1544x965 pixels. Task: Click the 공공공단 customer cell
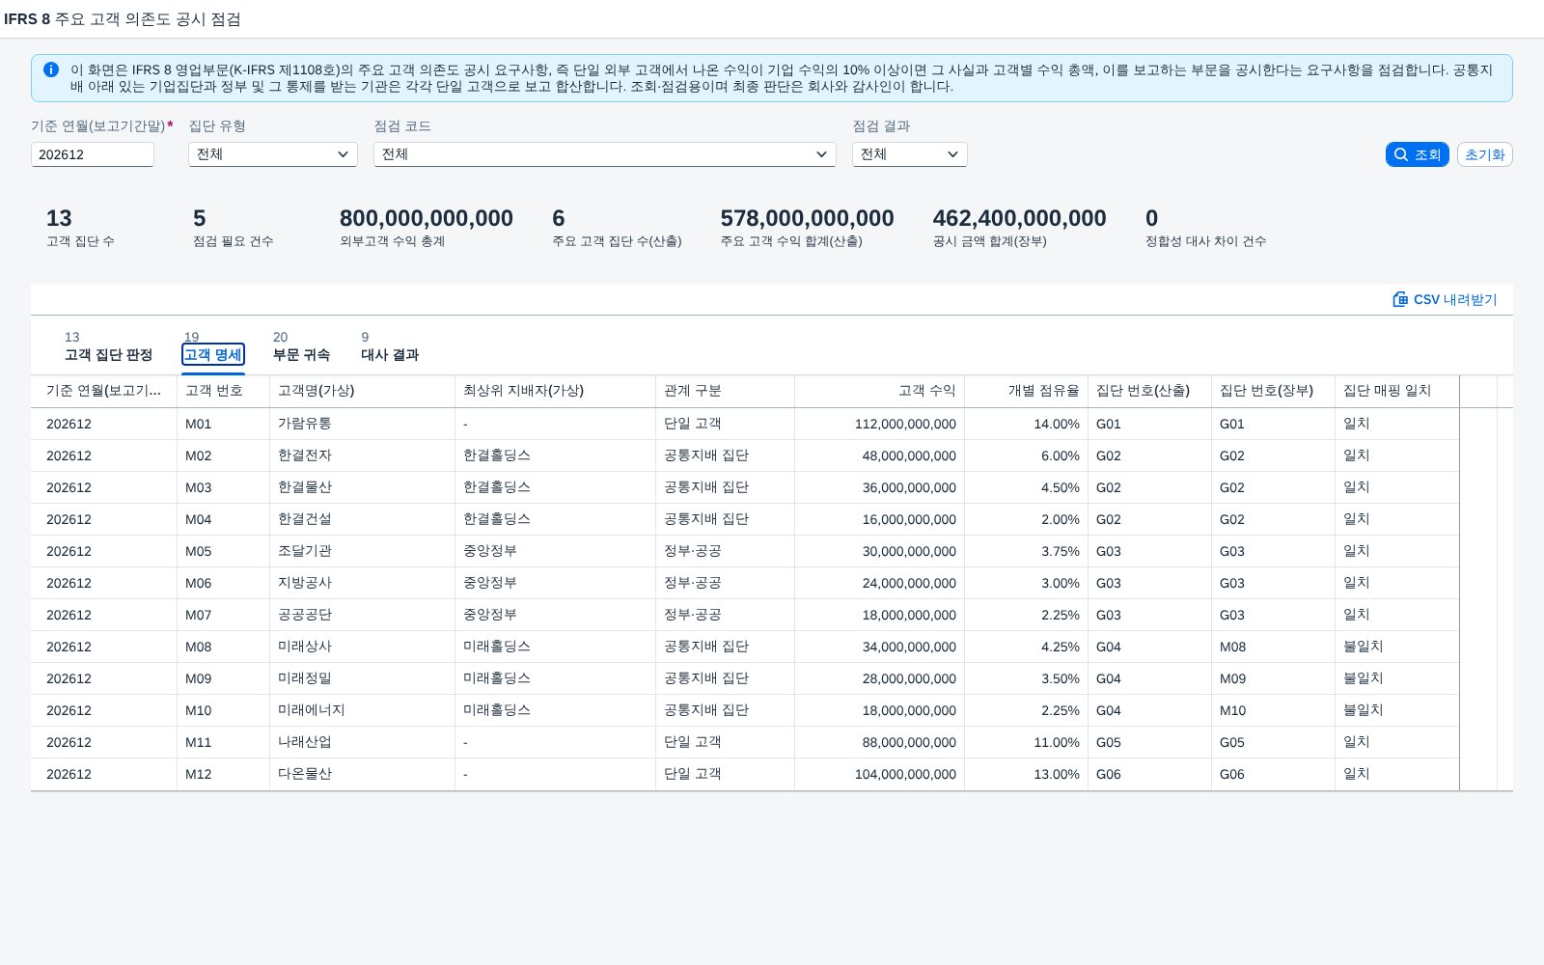coord(305,615)
